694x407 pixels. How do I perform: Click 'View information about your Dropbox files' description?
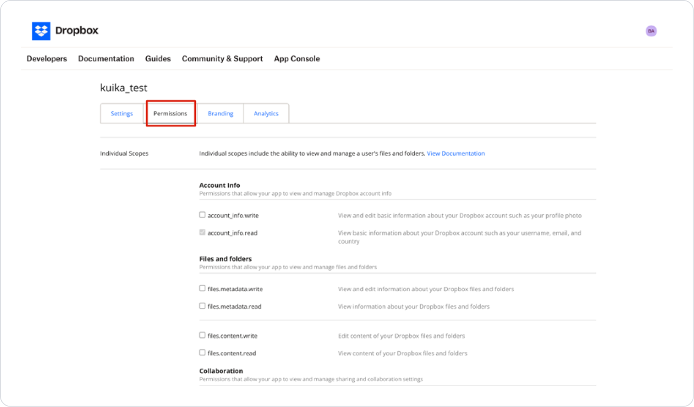click(x=414, y=307)
